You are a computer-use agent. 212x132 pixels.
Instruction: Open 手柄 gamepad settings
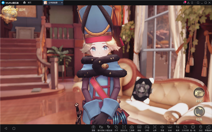pyautogui.click(x=147, y=128)
